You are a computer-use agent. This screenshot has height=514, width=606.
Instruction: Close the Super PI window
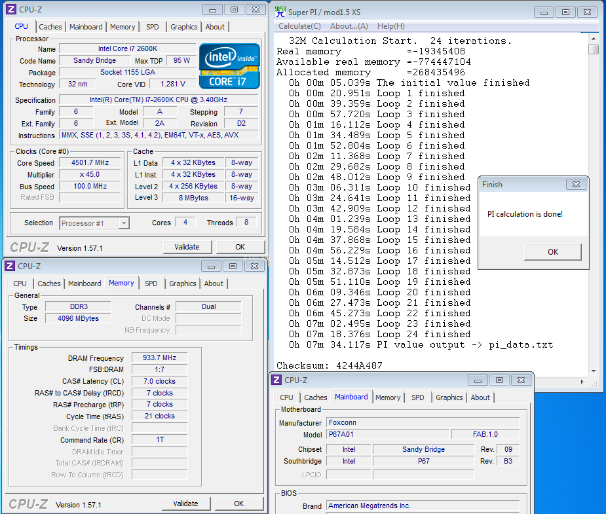[587, 12]
